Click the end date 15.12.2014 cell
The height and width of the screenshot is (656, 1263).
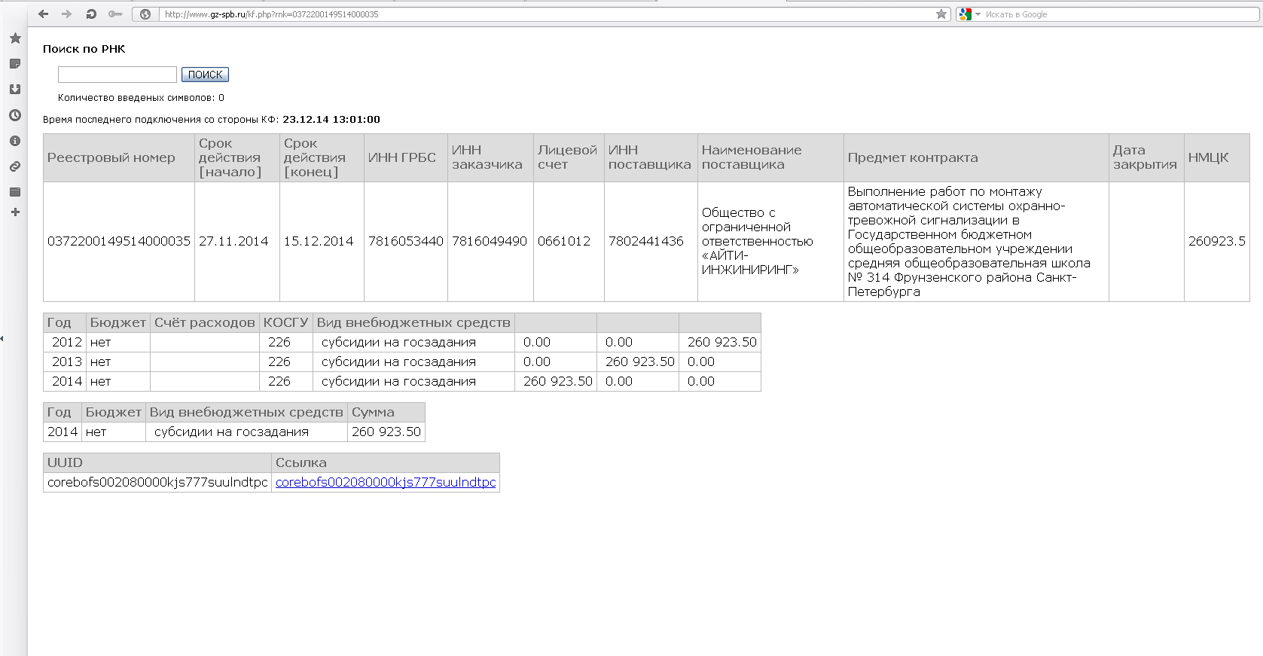(x=322, y=241)
